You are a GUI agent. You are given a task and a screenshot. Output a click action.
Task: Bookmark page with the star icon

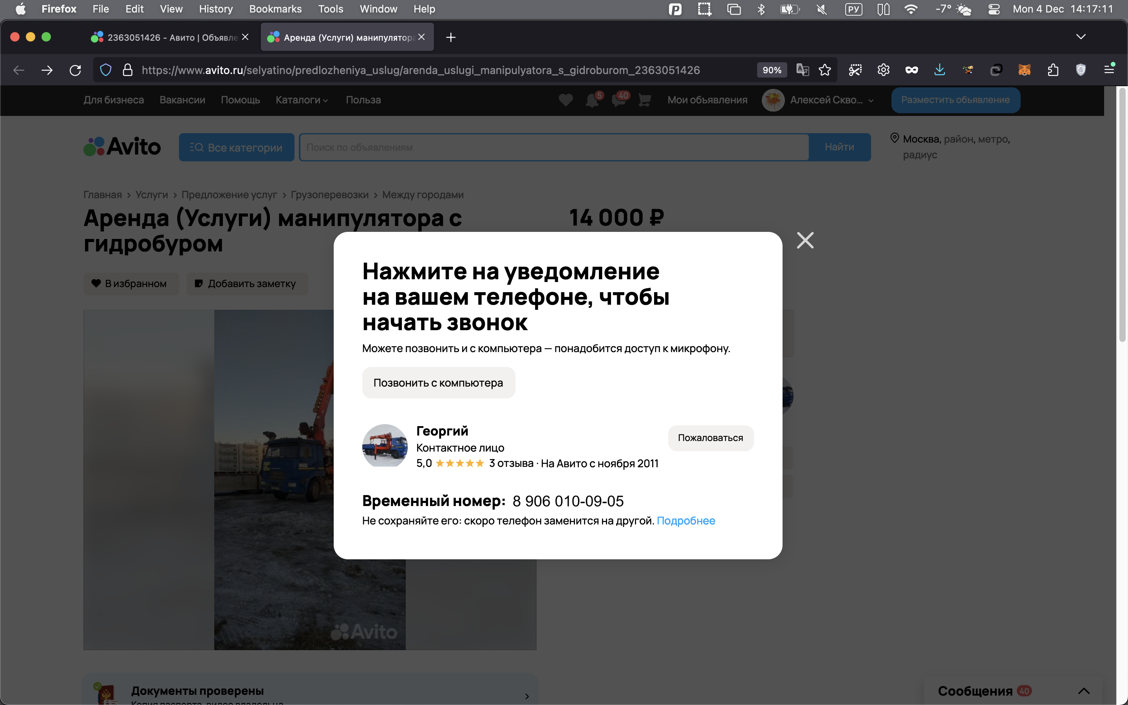(824, 70)
